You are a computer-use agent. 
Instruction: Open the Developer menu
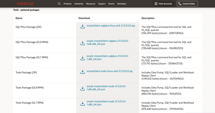pyautogui.click(x=122, y=4)
